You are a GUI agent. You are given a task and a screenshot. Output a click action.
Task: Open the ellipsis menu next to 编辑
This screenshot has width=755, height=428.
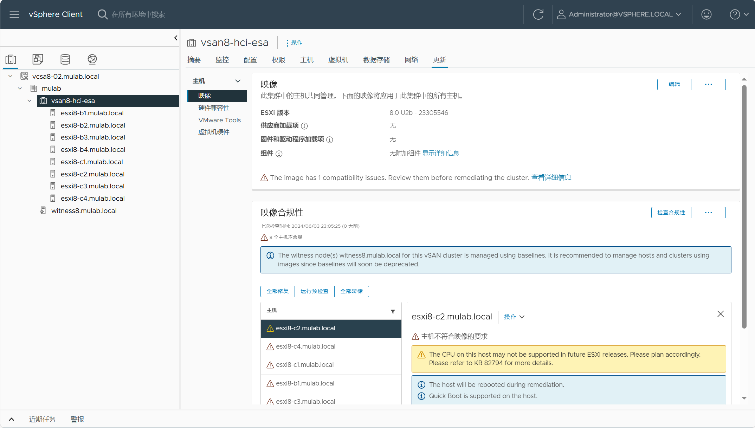[x=708, y=84]
